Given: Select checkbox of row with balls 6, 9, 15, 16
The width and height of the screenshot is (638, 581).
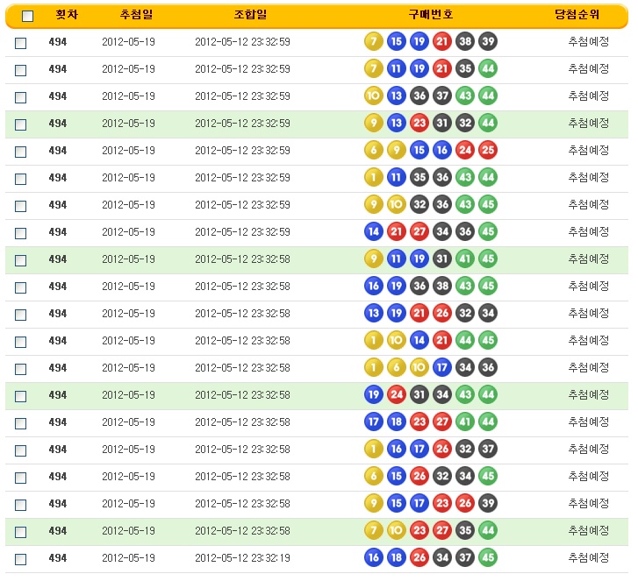Looking at the screenshot, I should pyautogui.click(x=21, y=152).
